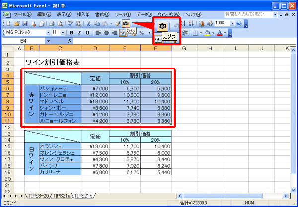Open the Font Color dropdown arrow

click(x=225, y=33)
